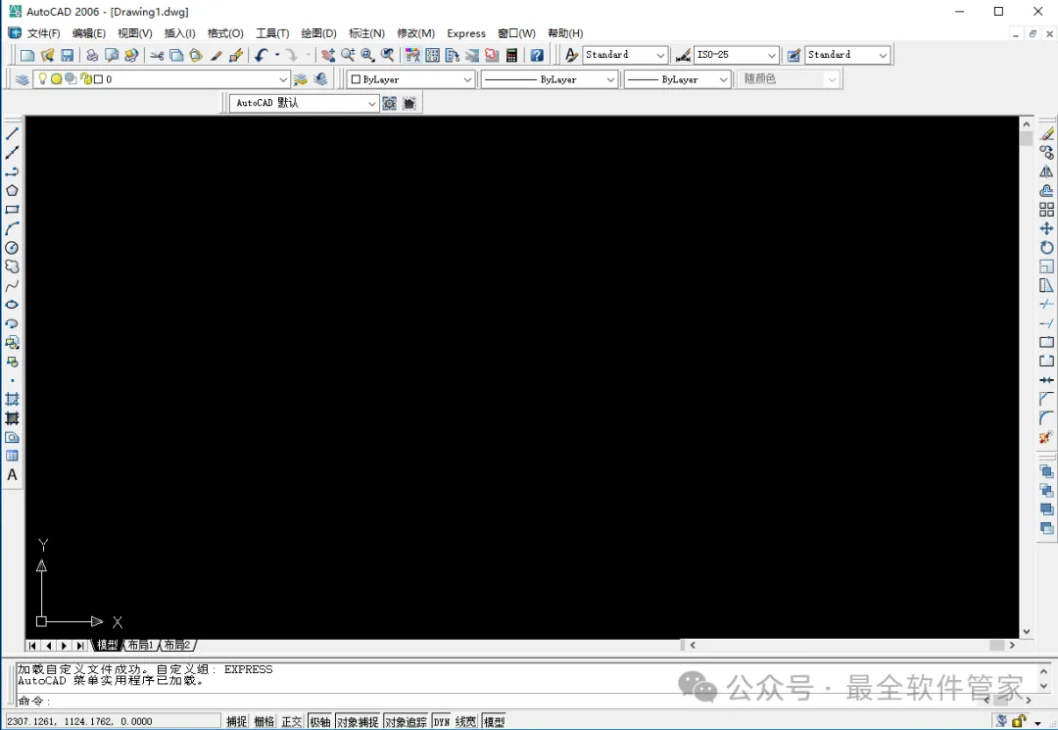Switch to the 布局1 layout tab
Screen dimensions: 1058x730
tap(141, 645)
